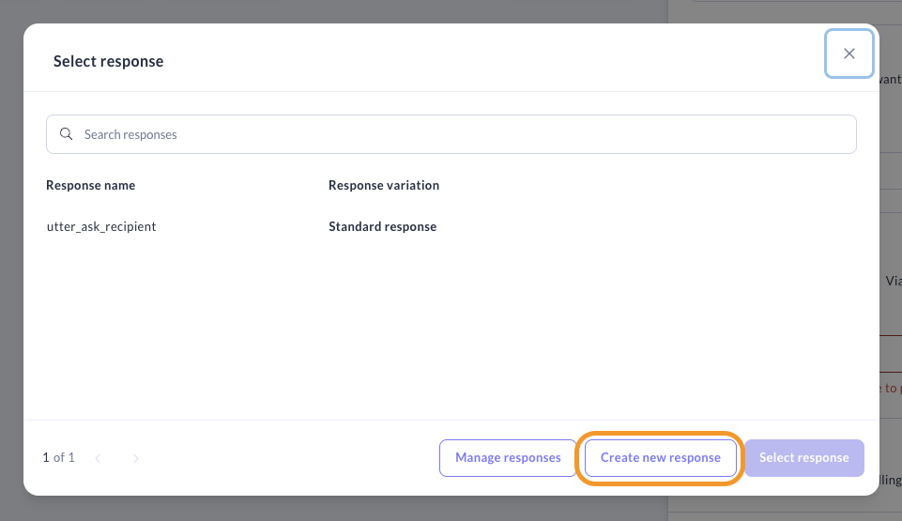Confirm with the Select response button
The height and width of the screenshot is (521, 902).
click(x=803, y=458)
